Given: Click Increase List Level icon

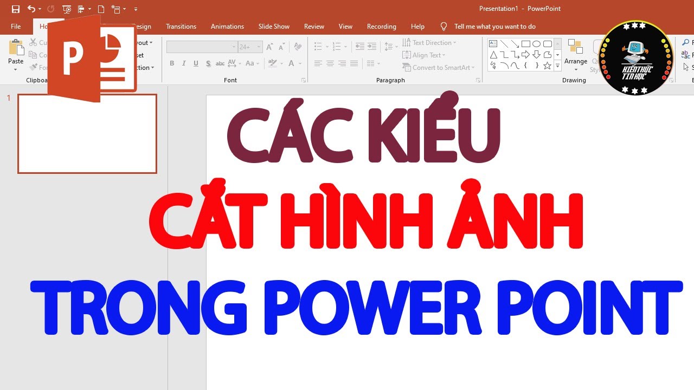Looking at the screenshot, I should (371, 47).
